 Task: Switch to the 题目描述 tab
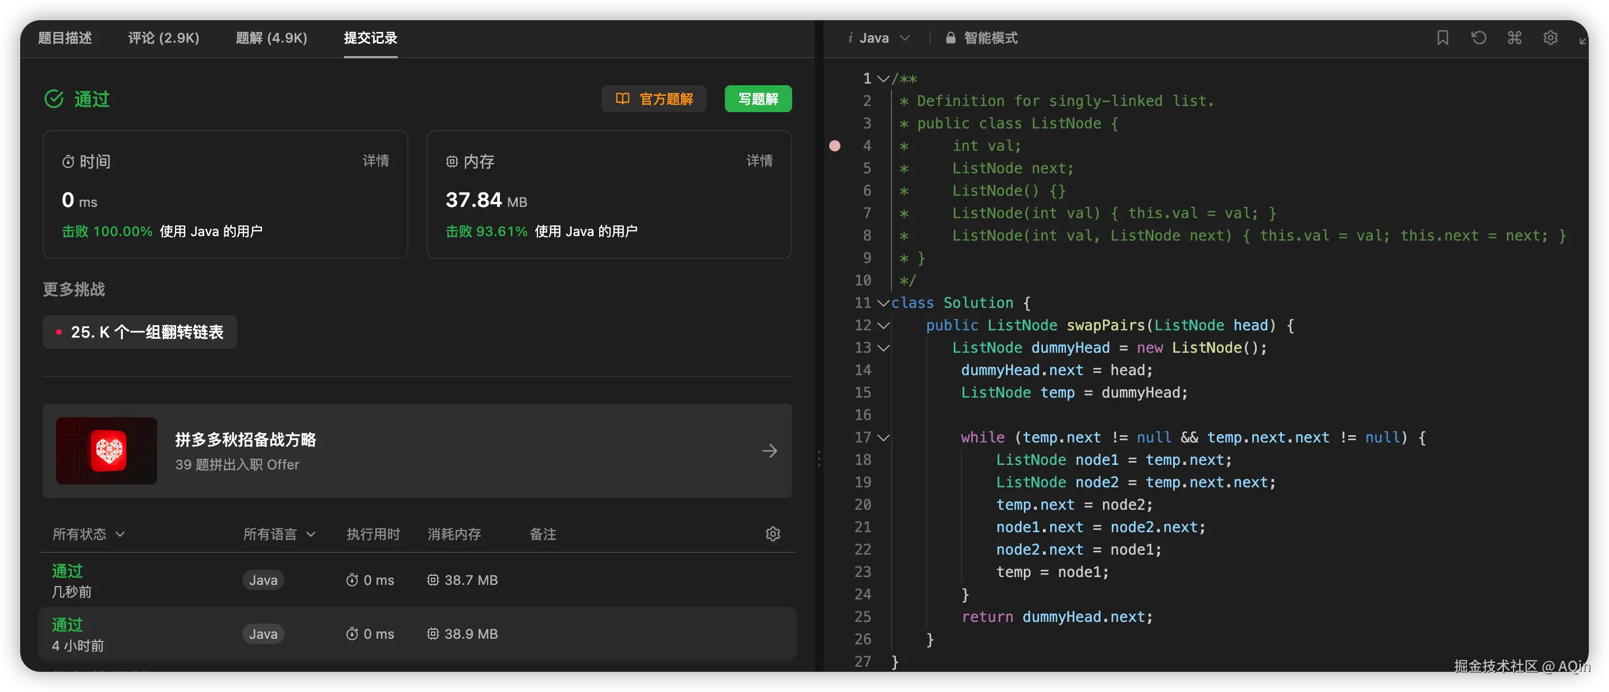coord(65,38)
